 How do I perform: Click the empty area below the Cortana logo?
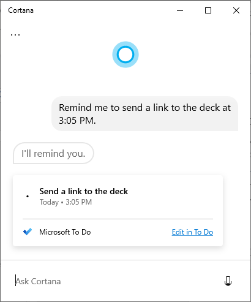coord(125,81)
